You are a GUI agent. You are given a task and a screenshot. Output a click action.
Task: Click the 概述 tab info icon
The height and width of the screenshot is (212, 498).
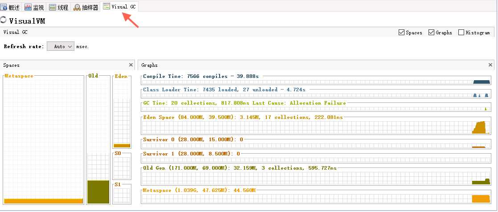(x=4, y=7)
